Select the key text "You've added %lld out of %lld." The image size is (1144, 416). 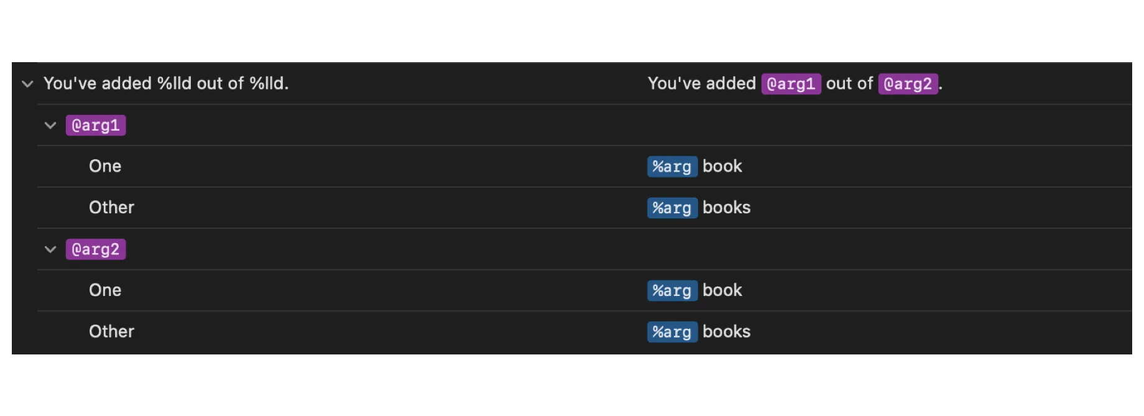click(x=166, y=83)
